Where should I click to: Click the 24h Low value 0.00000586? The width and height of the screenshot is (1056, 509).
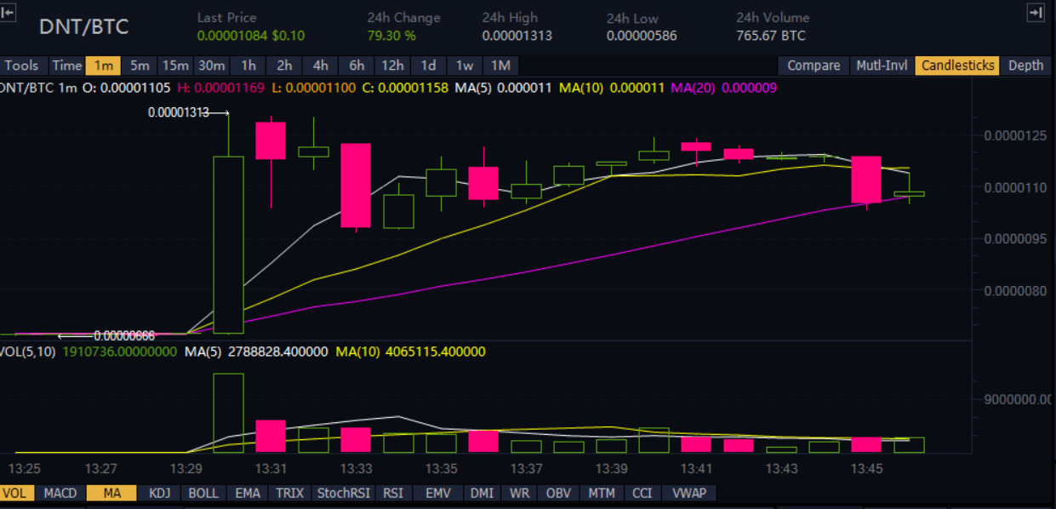642,36
